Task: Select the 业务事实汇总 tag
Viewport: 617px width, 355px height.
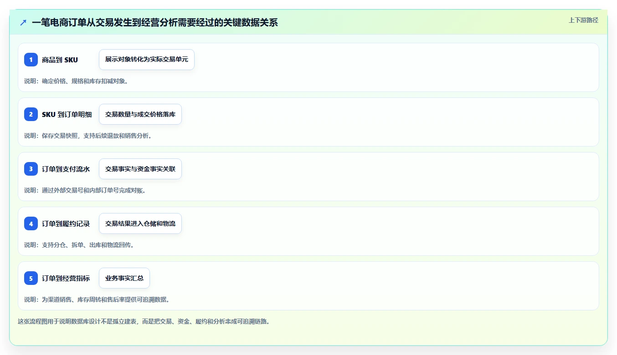Action: [124, 278]
